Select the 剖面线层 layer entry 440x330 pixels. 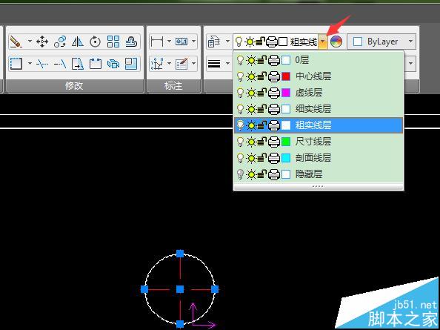click(319, 158)
